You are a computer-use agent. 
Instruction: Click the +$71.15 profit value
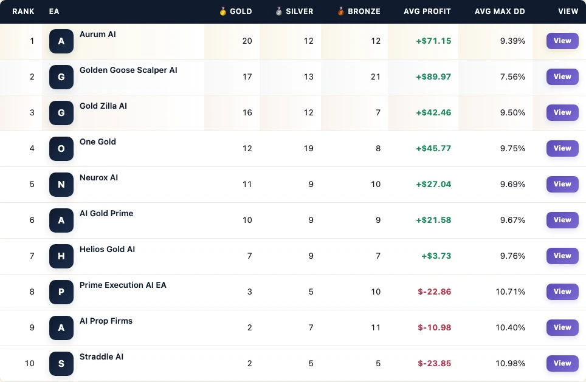(433, 41)
